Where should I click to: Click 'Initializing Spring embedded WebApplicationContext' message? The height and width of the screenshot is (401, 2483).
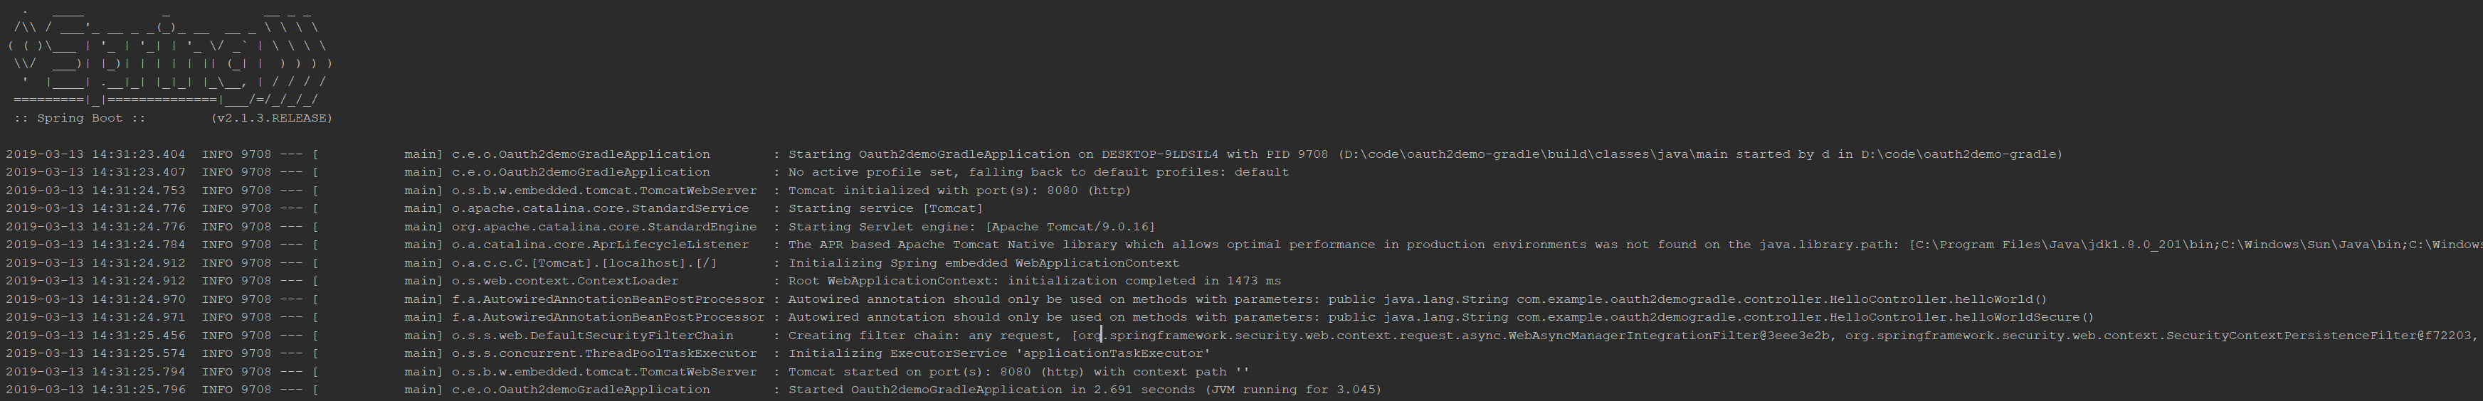[x=984, y=263]
